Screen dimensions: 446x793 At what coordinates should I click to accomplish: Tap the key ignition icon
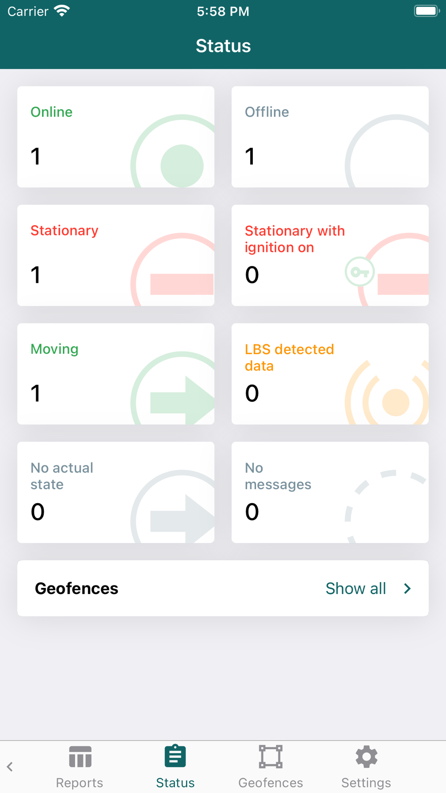(x=359, y=272)
